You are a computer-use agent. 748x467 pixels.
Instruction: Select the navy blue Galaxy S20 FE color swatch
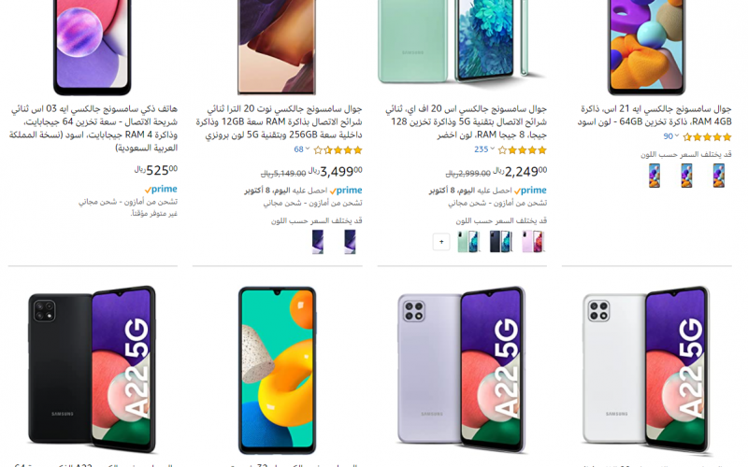pos(500,242)
